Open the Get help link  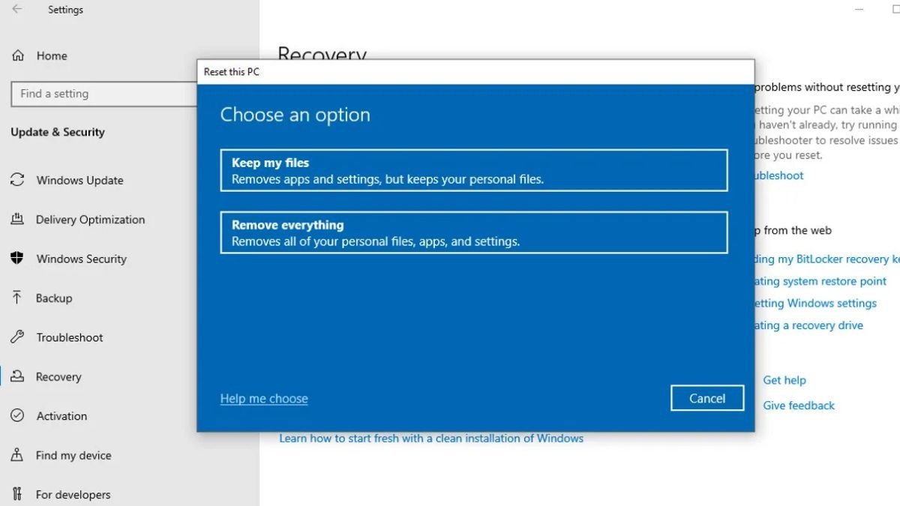(x=784, y=380)
